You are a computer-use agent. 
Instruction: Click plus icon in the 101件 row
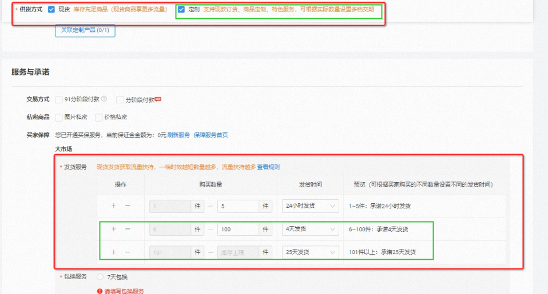click(113, 252)
